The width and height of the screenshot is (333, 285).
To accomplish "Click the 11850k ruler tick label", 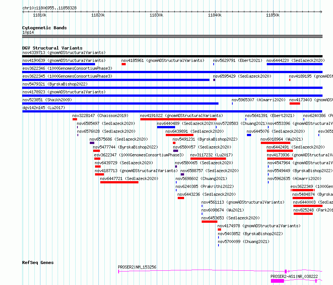I will [x=273, y=15].
